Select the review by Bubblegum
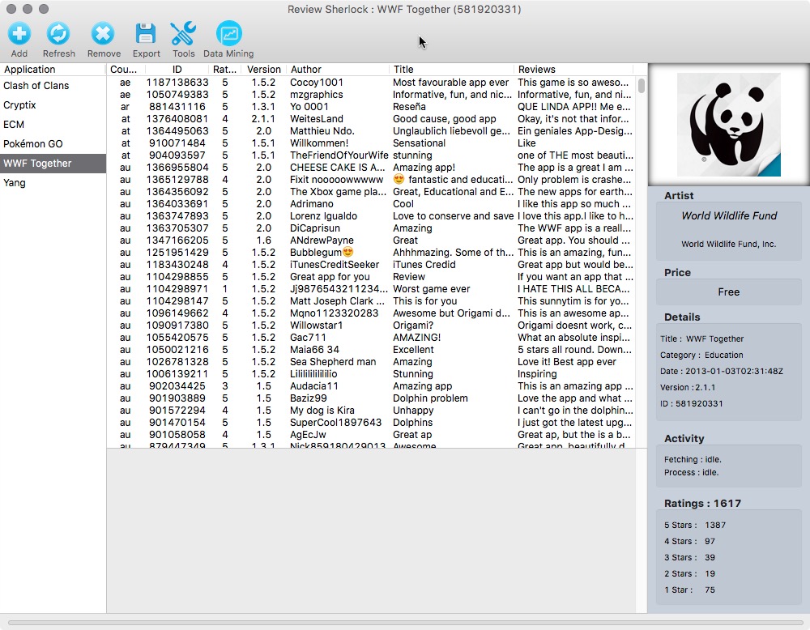Viewport: 810px width, 630px height. (371, 253)
